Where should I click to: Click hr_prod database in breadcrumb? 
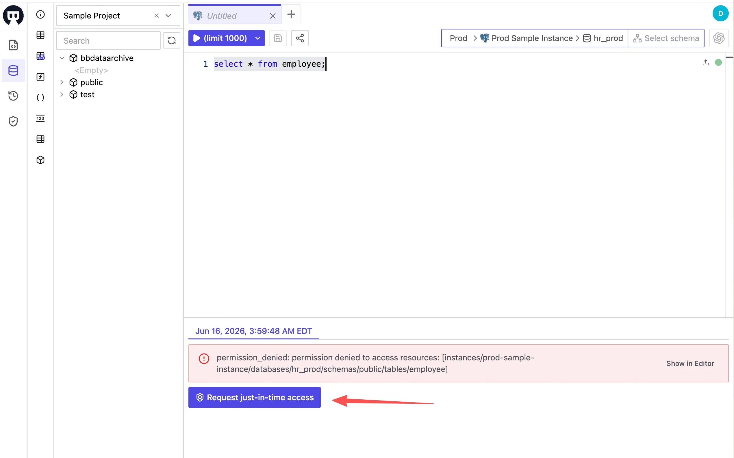[x=603, y=38]
